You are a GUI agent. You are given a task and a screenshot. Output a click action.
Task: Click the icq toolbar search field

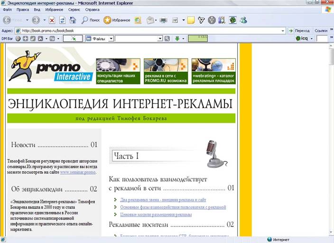(x=322, y=38)
